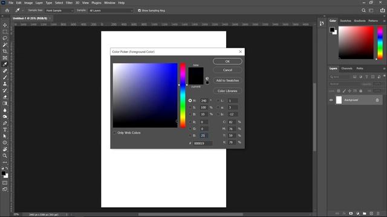Click Cancel in the Color Picker

[227, 70]
